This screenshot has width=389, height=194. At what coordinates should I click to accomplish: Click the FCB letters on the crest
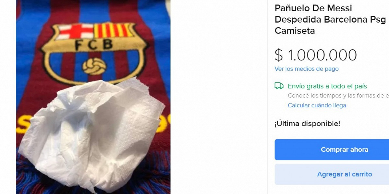click(x=94, y=45)
